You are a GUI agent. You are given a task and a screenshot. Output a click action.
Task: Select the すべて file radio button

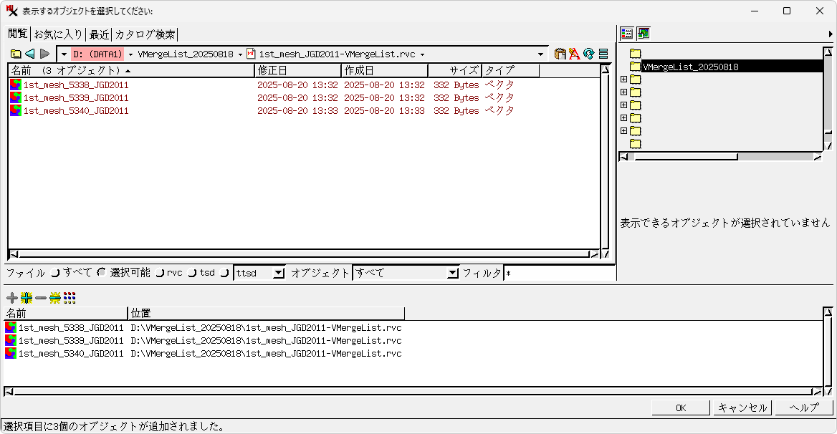click(56, 273)
